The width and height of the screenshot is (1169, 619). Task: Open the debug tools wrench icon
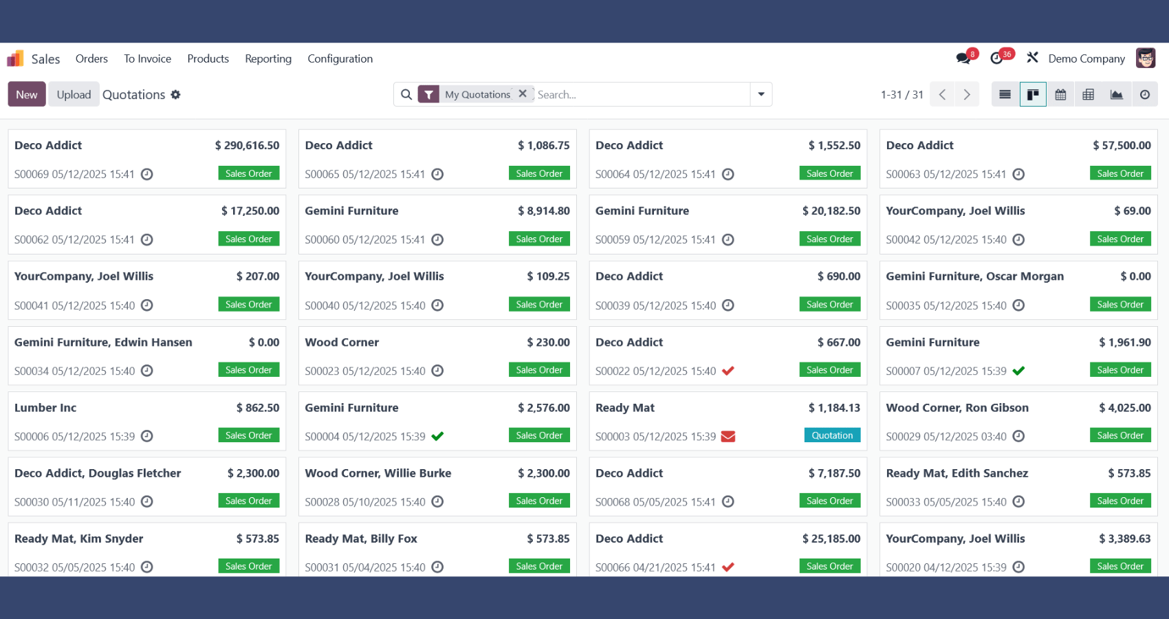pos(1032,58)
